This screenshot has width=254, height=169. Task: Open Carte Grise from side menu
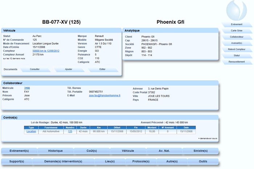pyautogui.click(x=236, y=31)
